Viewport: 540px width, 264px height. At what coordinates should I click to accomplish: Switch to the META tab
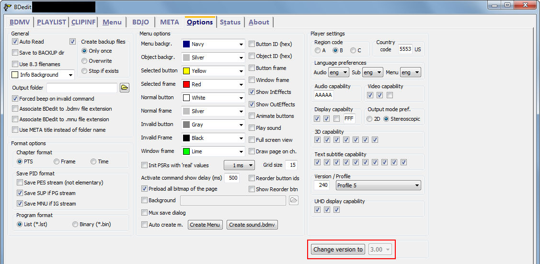[x=170, y=22]
